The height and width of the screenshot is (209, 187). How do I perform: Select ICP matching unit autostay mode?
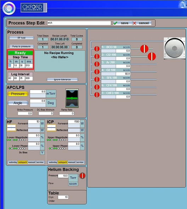point(53,162)
